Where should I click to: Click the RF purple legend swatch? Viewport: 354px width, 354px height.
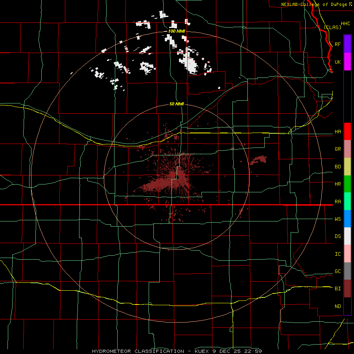(347, 44)
